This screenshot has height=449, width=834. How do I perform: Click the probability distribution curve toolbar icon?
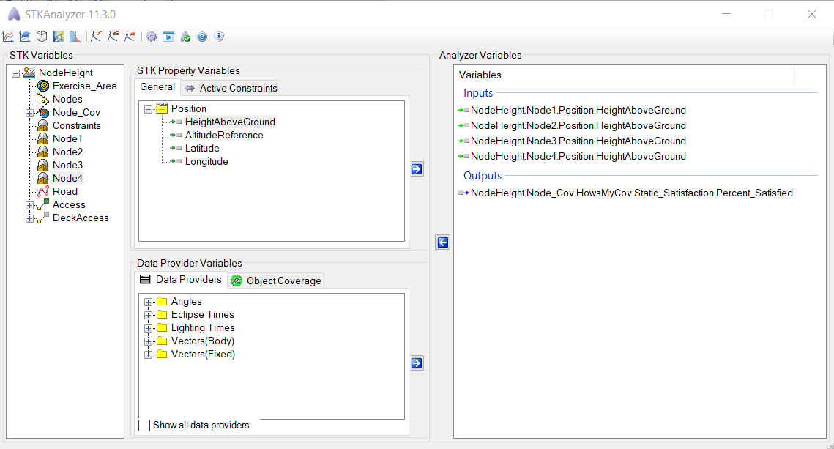[75, 36]
